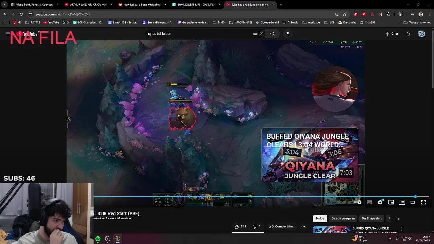Open YouTube notifications bell
Screen dimensions: 434x244
pyautogui.click(x=408, y=34)
